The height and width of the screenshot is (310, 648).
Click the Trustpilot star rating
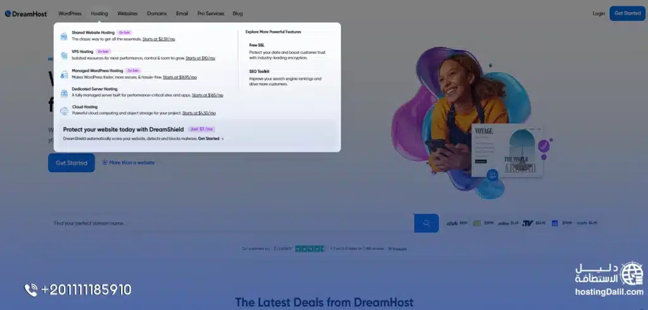[310, 249]
